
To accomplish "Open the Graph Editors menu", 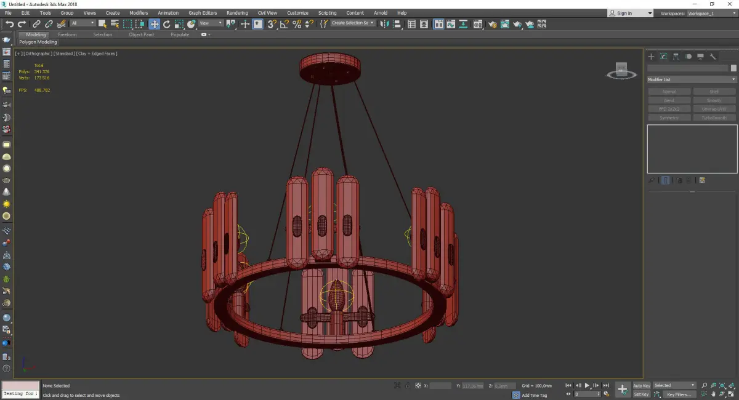I will pyautogui.click(x=203, y=13).
